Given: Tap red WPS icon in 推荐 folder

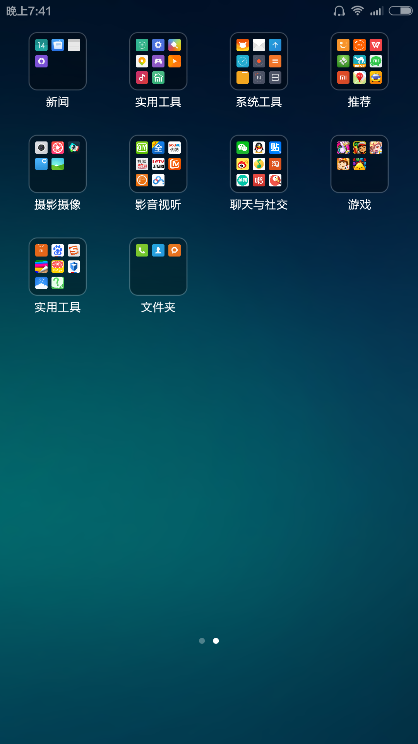Looking at the screenshot, I should click(376, 45).
